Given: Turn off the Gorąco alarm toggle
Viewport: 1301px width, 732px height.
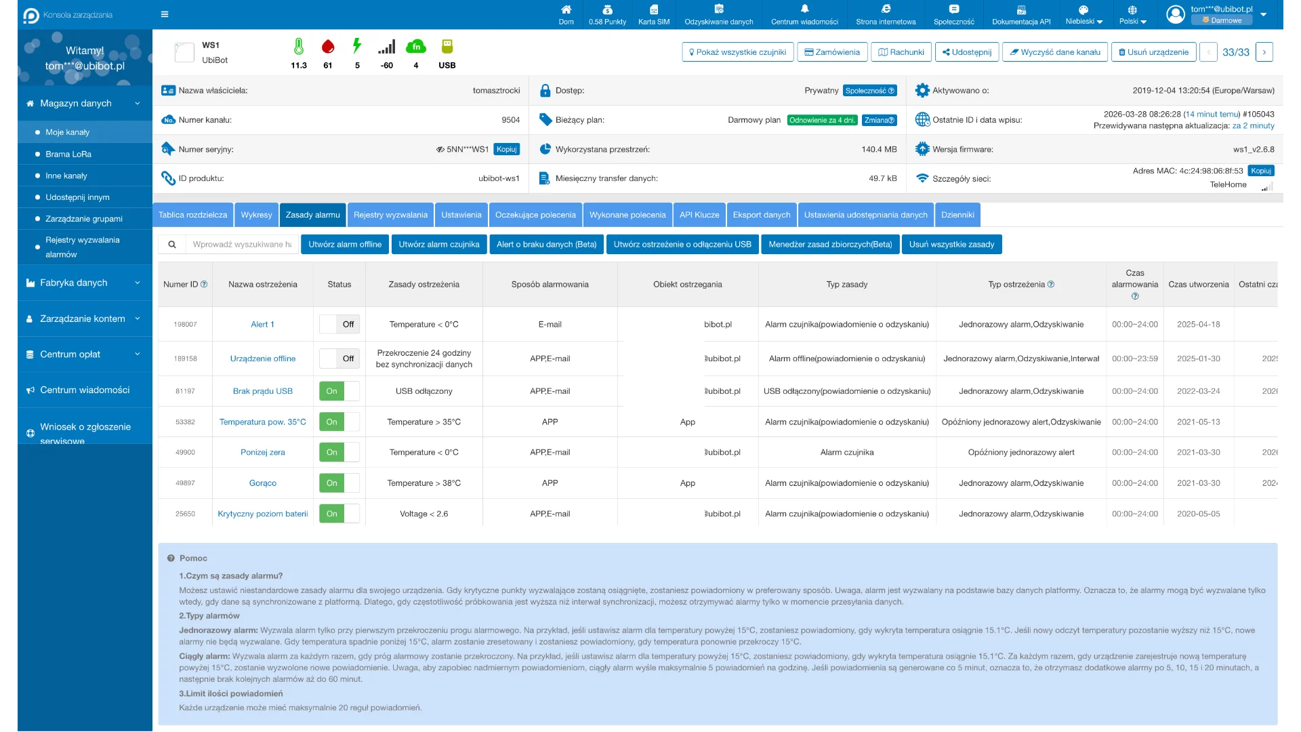Looking at the screenshot, I should pyautogui.click(x=339, y=483).
